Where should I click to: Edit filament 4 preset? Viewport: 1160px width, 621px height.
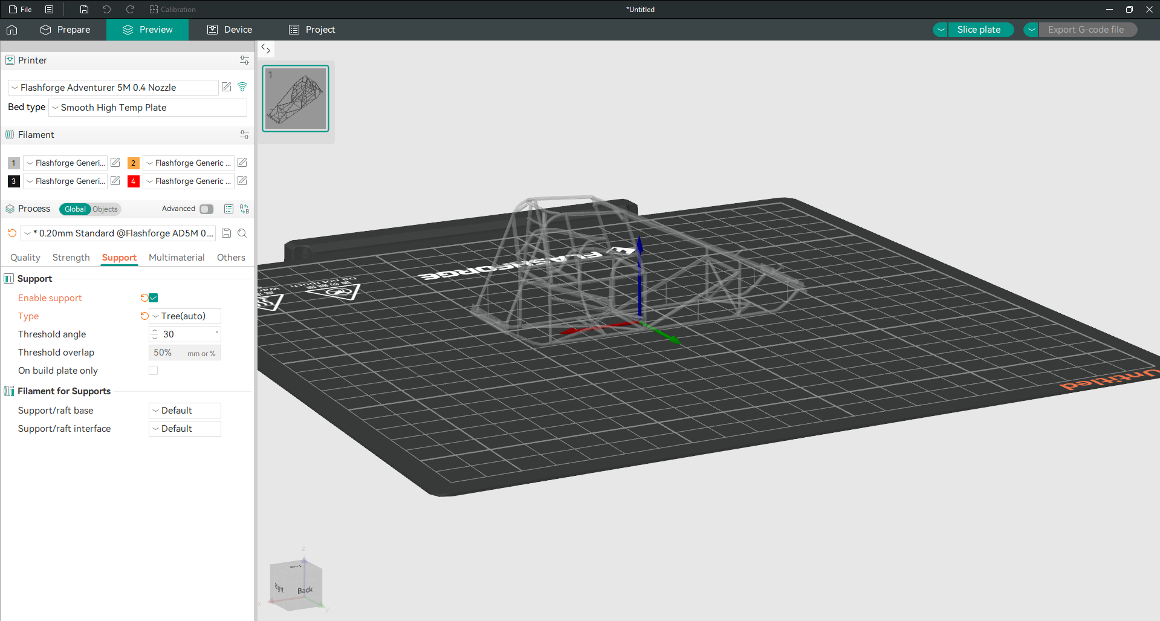point(242,181)
